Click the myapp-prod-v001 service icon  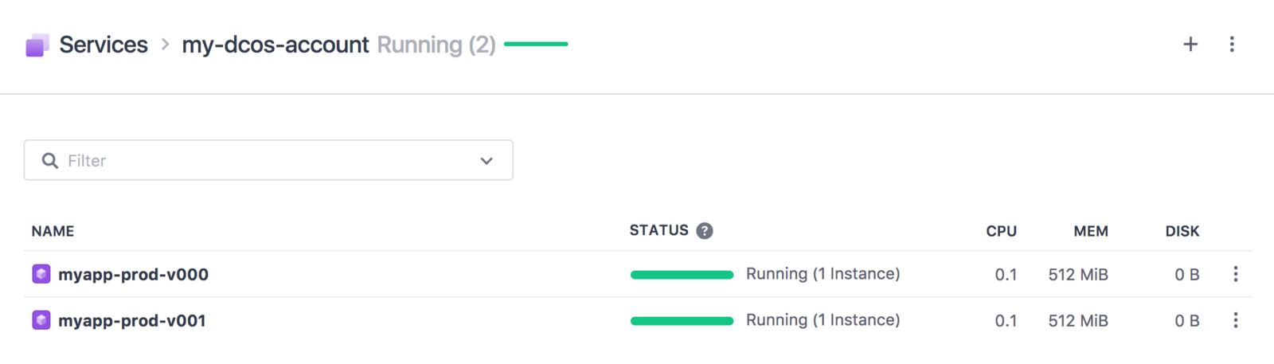point(41,320)
